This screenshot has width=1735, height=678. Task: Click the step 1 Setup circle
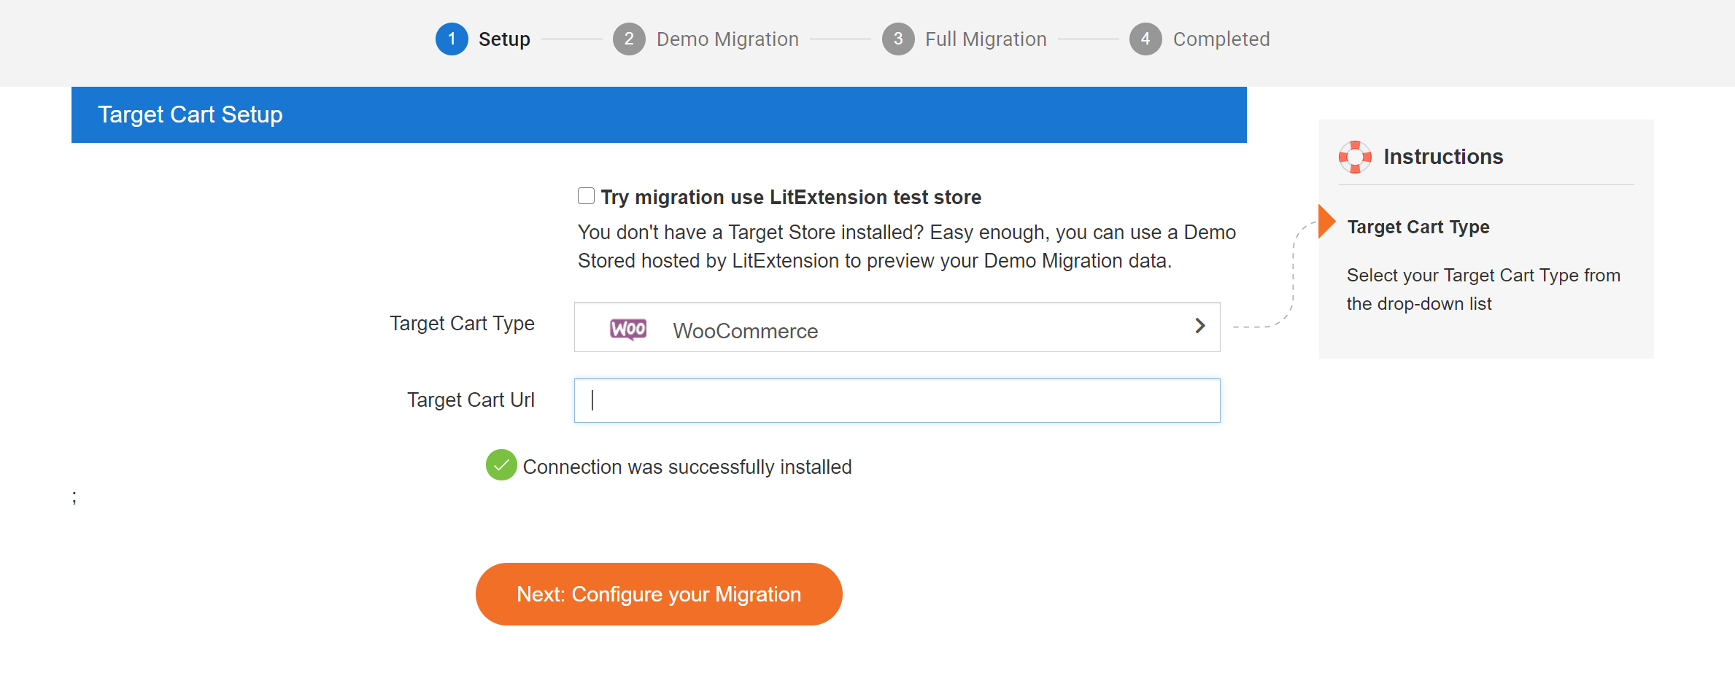[452, 39]
